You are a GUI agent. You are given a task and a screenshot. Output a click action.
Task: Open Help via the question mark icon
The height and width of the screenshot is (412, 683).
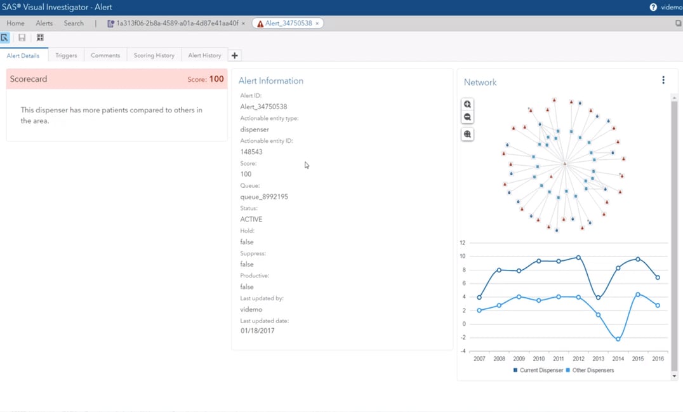654,7
